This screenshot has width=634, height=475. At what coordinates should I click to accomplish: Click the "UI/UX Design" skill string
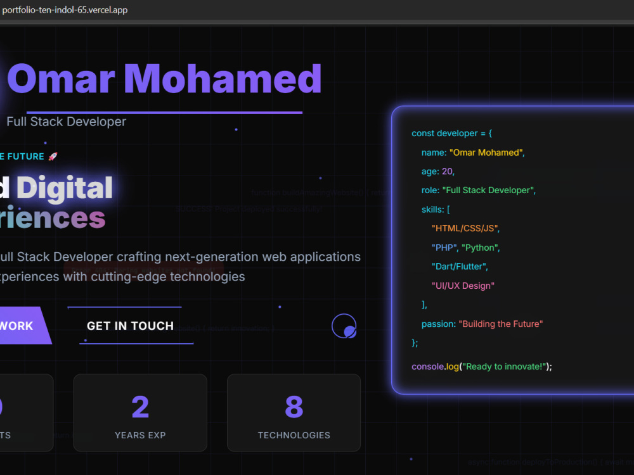pos(463,286)
